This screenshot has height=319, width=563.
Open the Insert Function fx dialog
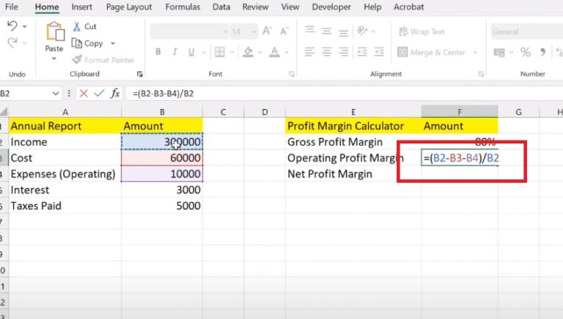point(116,94)
